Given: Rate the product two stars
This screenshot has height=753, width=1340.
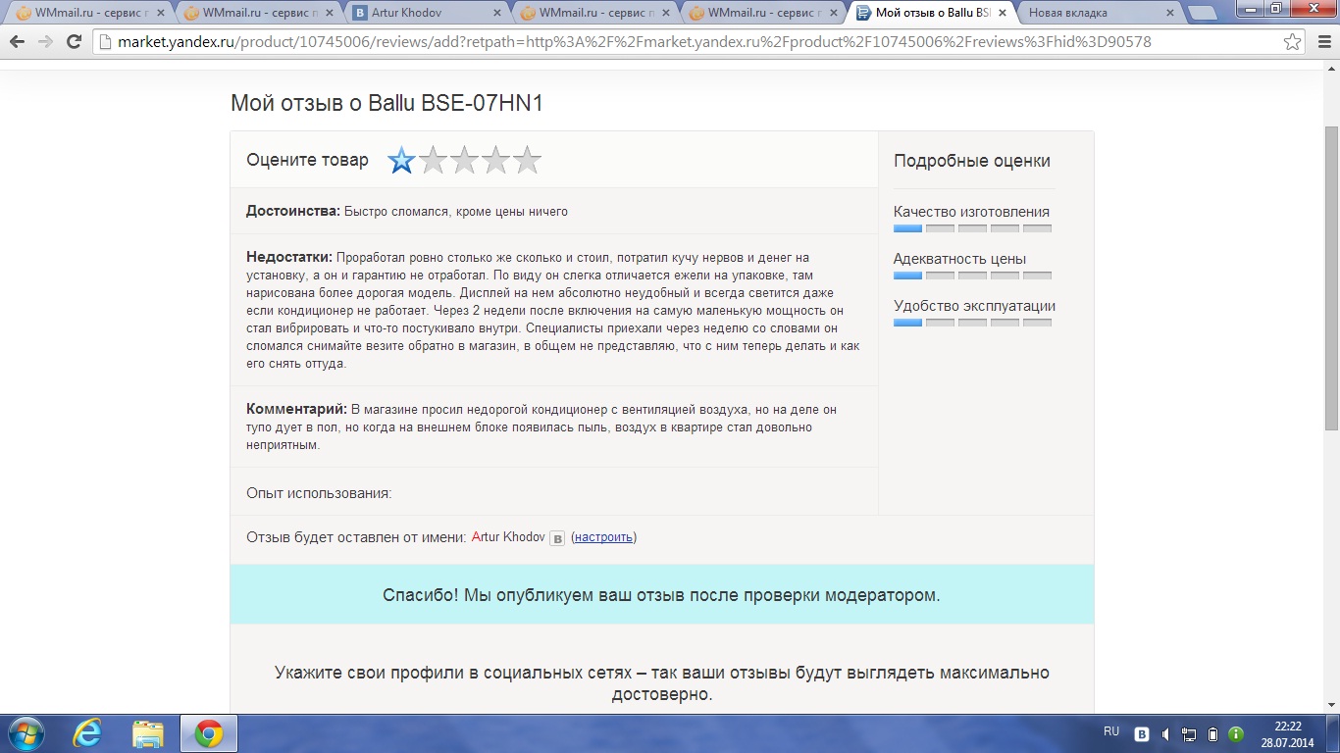Looking at the screenshot, I should tap(433, 160).
